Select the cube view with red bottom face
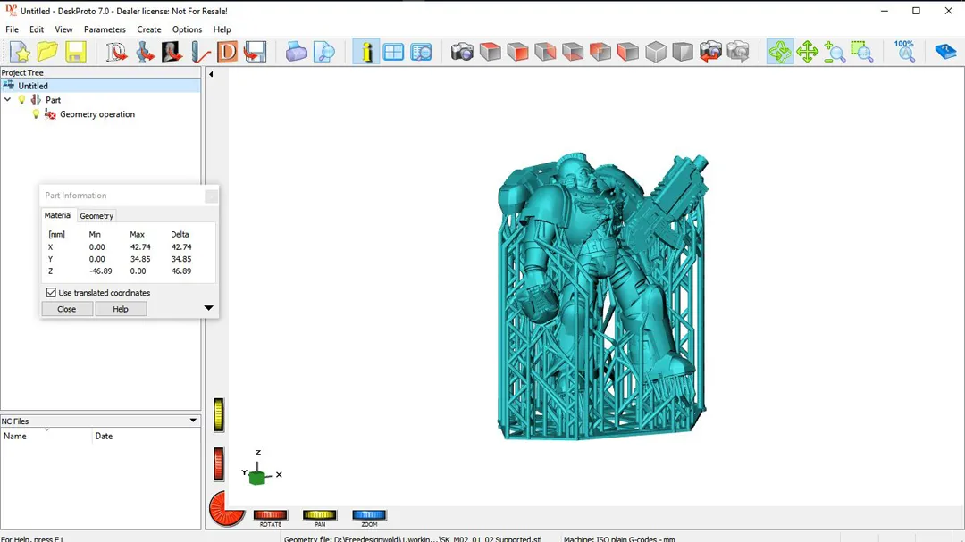This screenshot has height=542, width=965. 573,52
